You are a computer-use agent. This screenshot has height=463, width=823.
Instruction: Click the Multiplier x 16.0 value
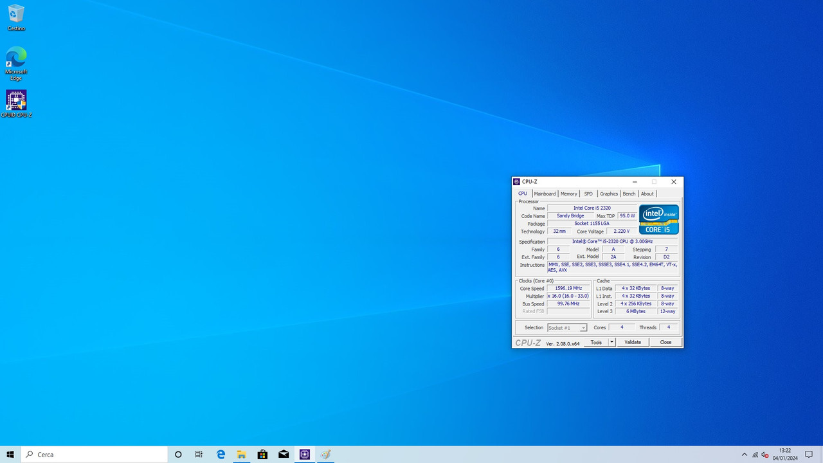click(568, 296)
